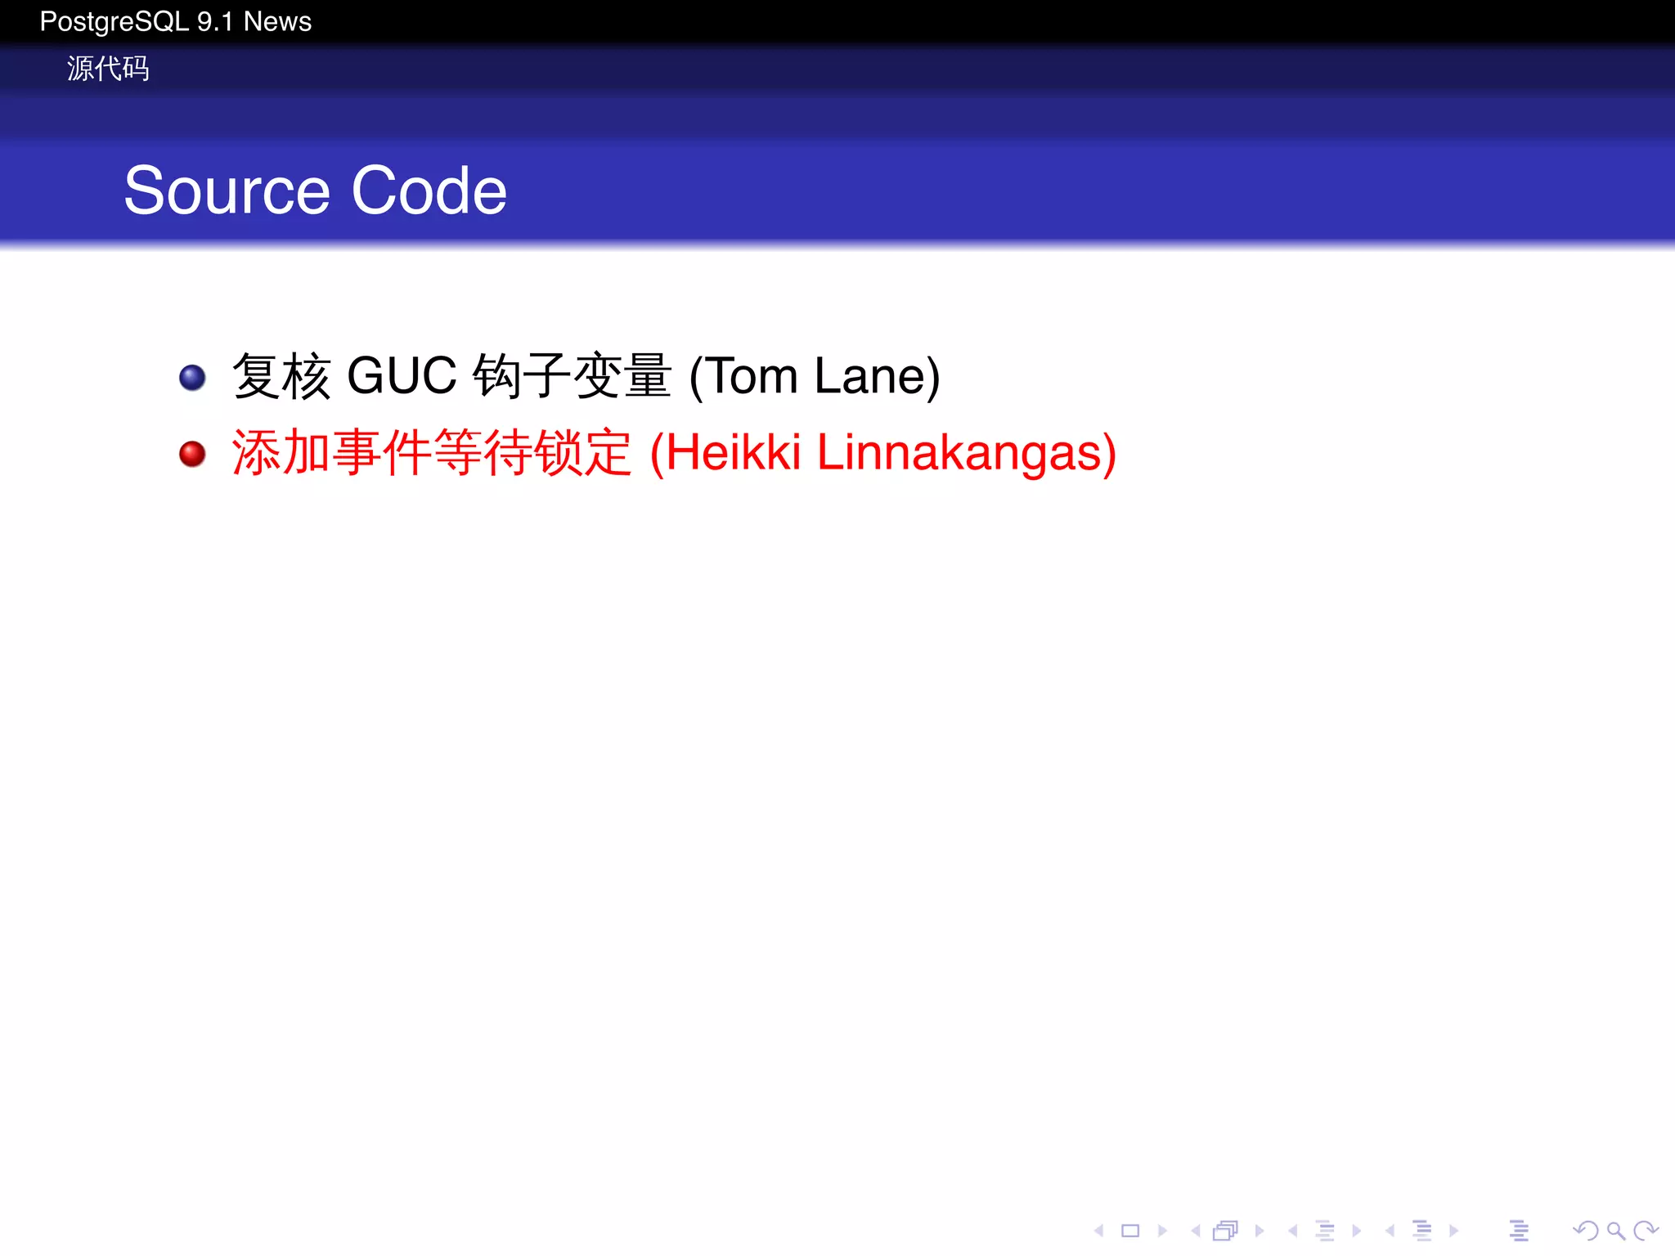Click the red bullet sphere
Image resolution: width=1675 pixels, height=1256 pixels.
[192, 454]
